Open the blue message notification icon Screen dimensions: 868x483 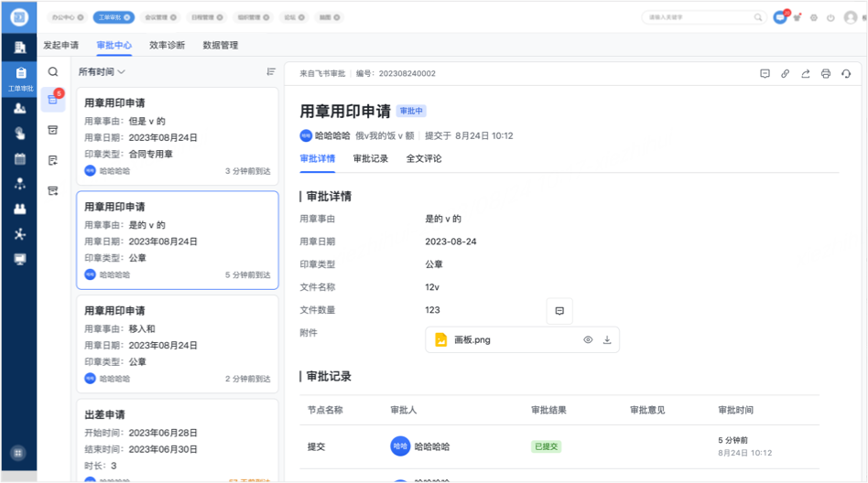click(780, 17)
